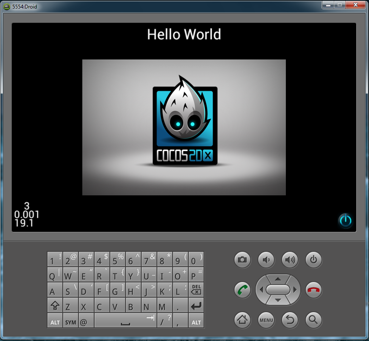Click the R key
369x341 pixels.
(x=102, y=274)
